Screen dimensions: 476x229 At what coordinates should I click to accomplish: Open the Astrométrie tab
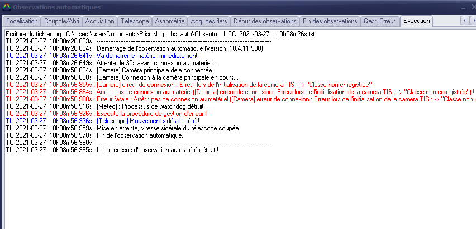pyautogui.click(x=169, y=21)
